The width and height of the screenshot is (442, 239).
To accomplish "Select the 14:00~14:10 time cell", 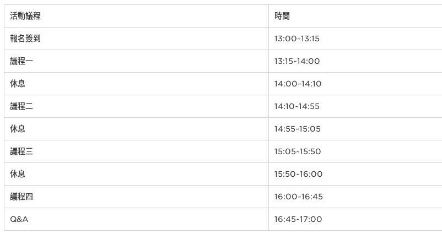I will pos(355,84).
